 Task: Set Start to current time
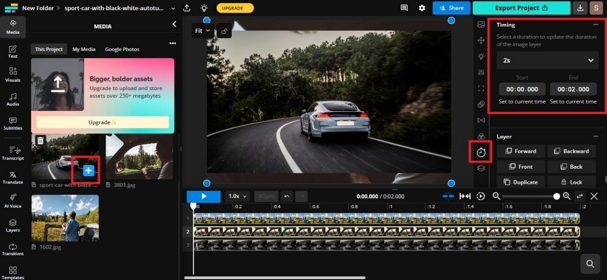[x=522, y=102]
